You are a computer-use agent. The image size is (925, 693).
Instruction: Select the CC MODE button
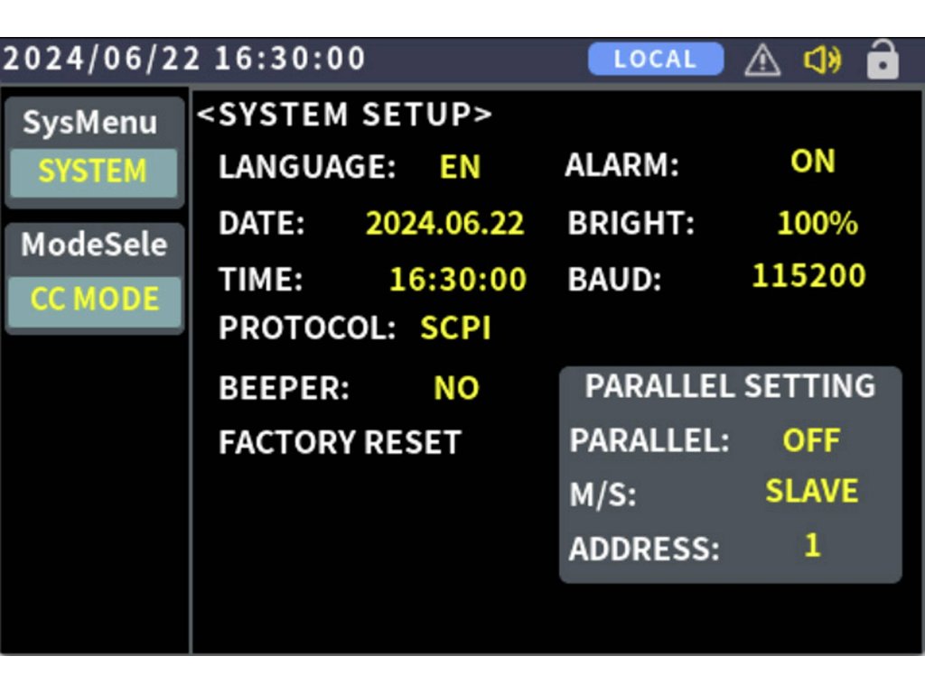94,300
